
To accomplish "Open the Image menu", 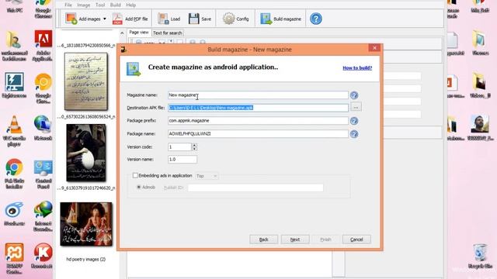I will [84, 5].
